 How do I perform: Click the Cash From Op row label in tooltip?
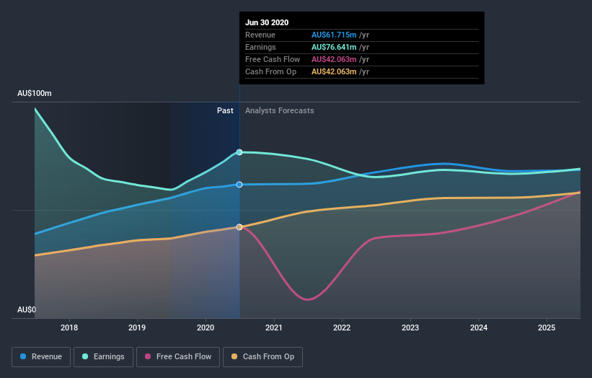pos(270,71)
